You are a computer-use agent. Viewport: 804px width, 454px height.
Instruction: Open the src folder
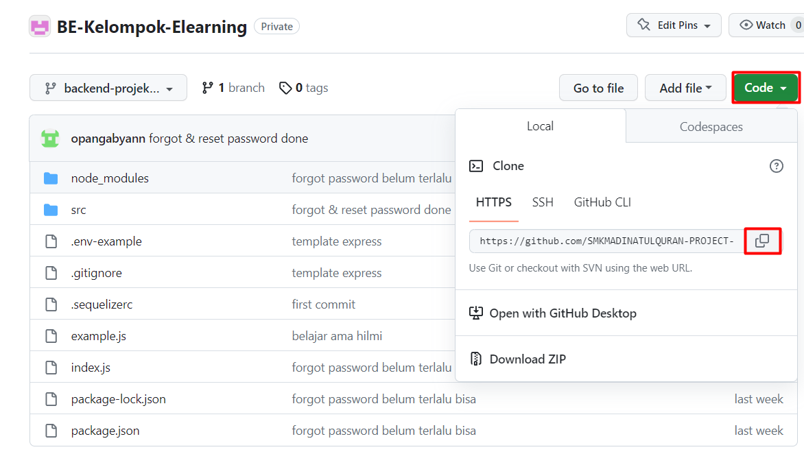point(78,210)
